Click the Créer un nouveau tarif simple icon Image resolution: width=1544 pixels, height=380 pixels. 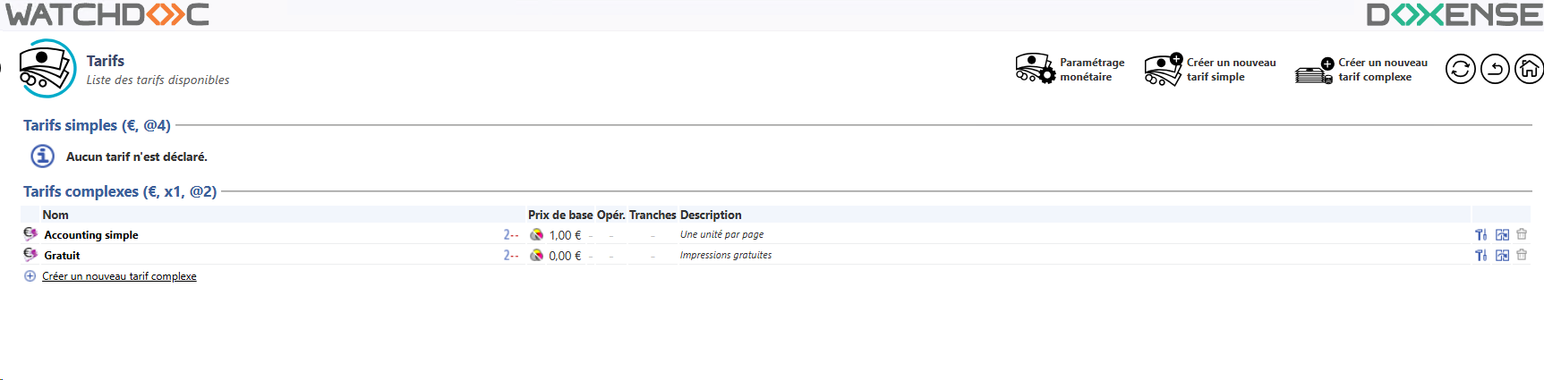pyautogui.click(x=1163, y=69)
